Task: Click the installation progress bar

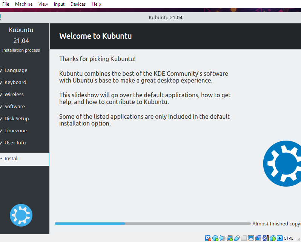Action: pos(153,224)
